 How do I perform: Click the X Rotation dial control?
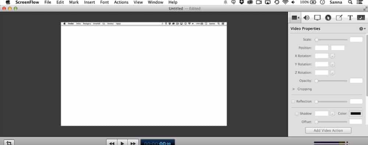pyautogui.click(x=332, y=56)
